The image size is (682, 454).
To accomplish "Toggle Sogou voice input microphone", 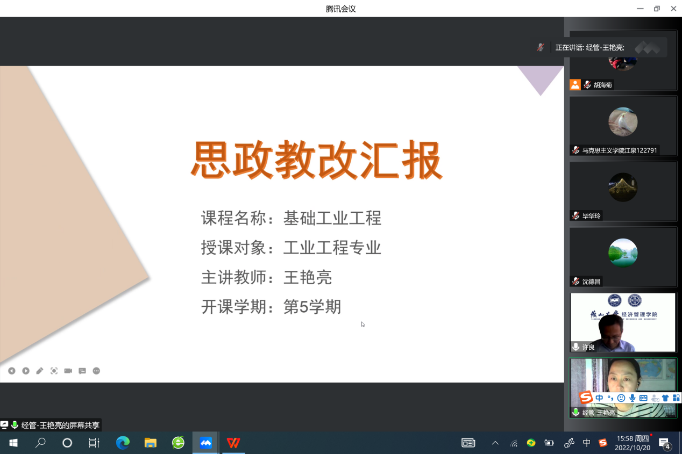I will (633, 398).
